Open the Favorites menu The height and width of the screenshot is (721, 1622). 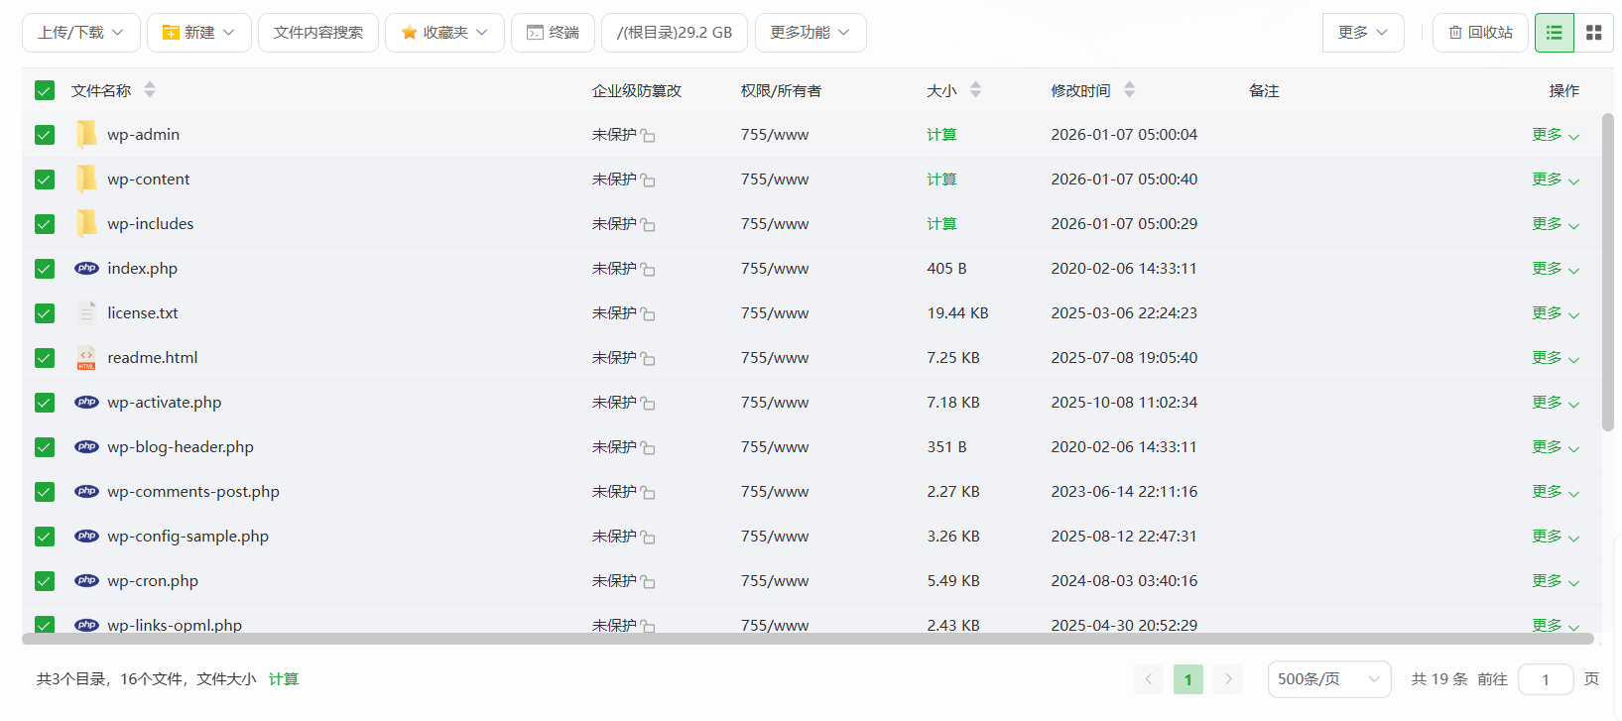pyautogui.click(x=444, y=33)
